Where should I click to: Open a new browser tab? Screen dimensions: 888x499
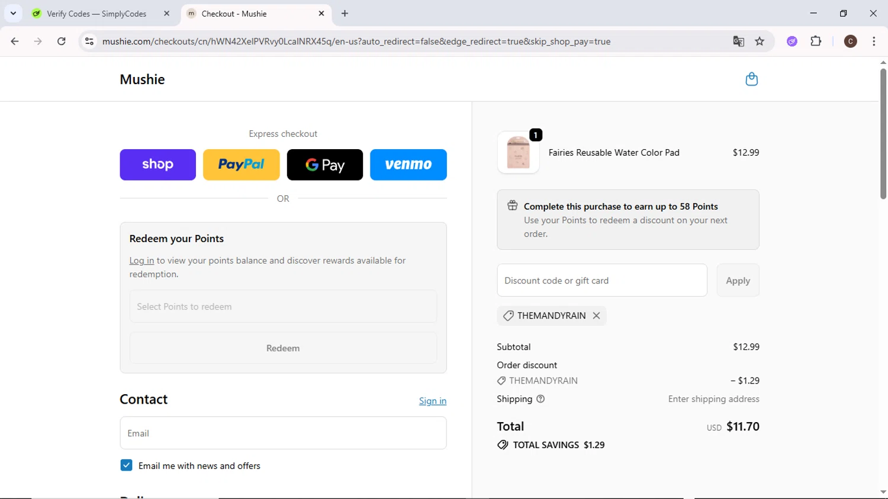[x=345, y=13]
